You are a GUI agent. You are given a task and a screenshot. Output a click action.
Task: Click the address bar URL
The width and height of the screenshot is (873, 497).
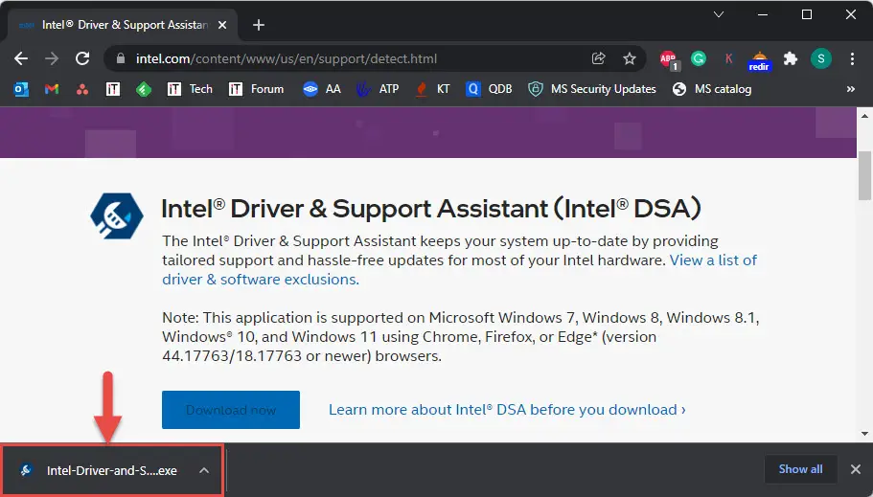(x=287, y=58)
